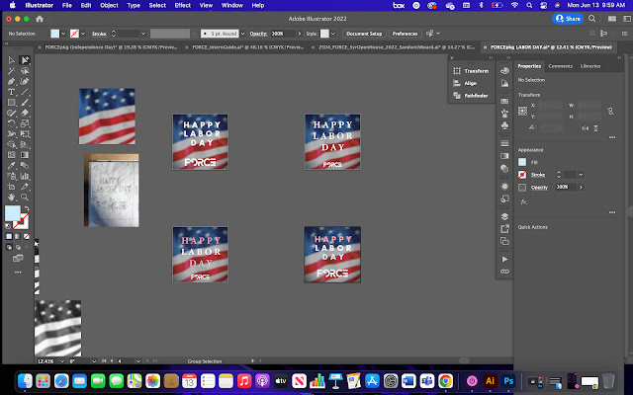Reset to default fill and stroke
This screenshot has height=395, width=633.
tap(8, 226)
